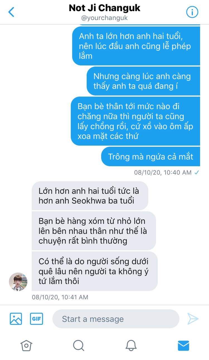209x360 pixels.
Task: Tap the send message arrow
Action: point(193,319)
